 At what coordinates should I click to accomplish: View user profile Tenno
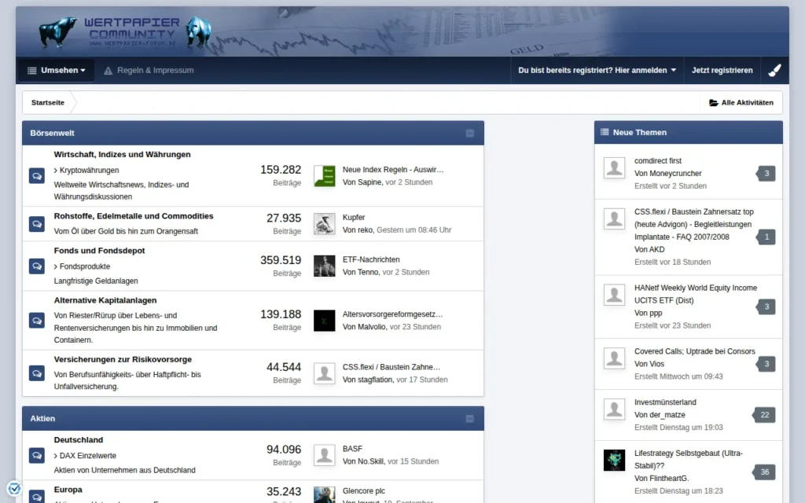tap(368, 272)
